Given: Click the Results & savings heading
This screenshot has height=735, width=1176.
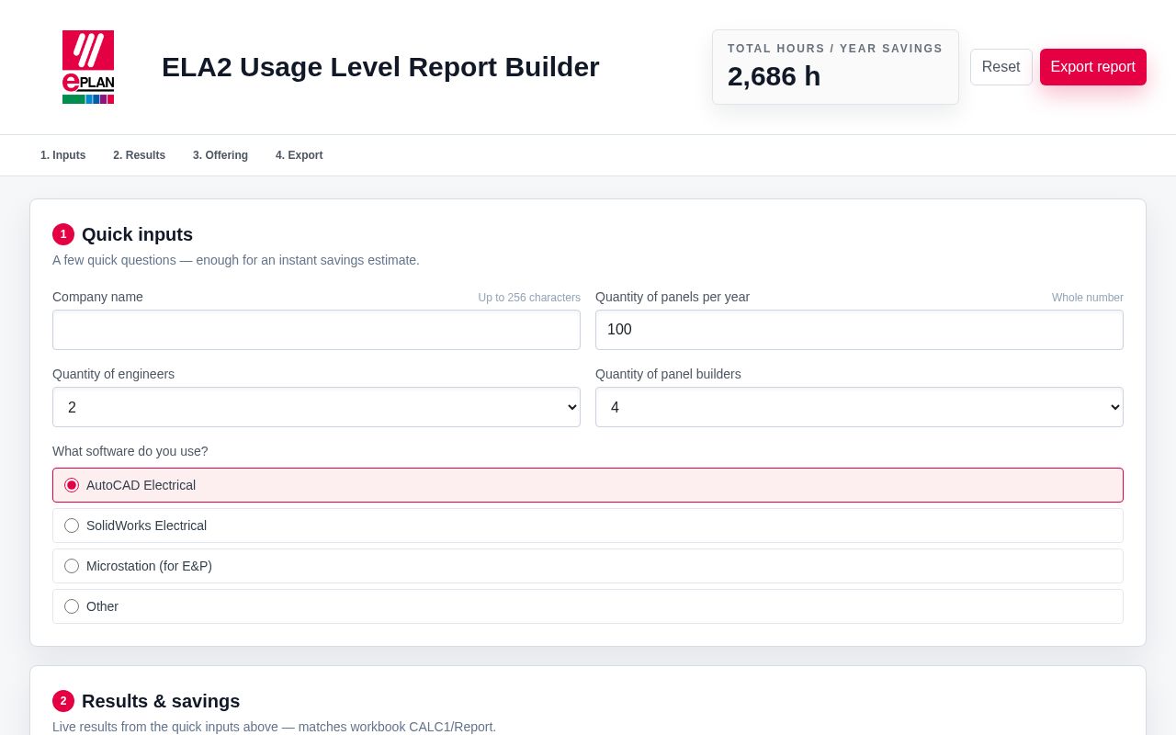Looking at the screenshot, I should click(x=161, y=701).
